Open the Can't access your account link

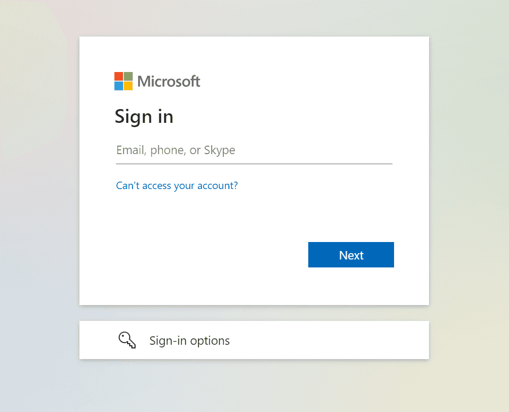177,185
